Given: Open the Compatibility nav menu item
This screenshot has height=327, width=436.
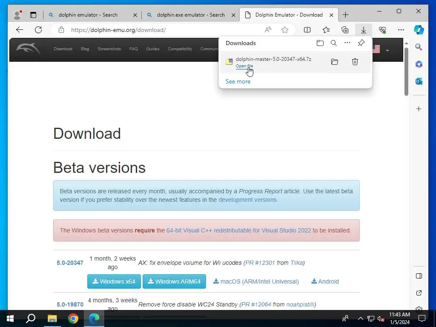Looking at the screenshot, I should pyautogui.click(x=180, y=49).
